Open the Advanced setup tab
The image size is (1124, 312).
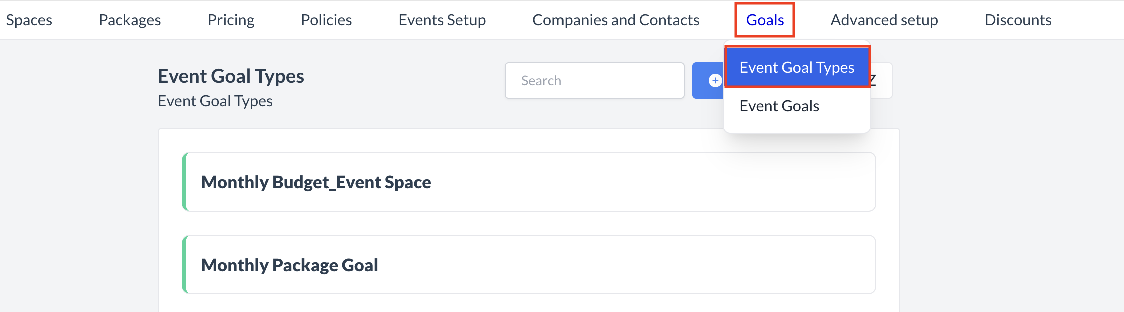coord(884,20)
